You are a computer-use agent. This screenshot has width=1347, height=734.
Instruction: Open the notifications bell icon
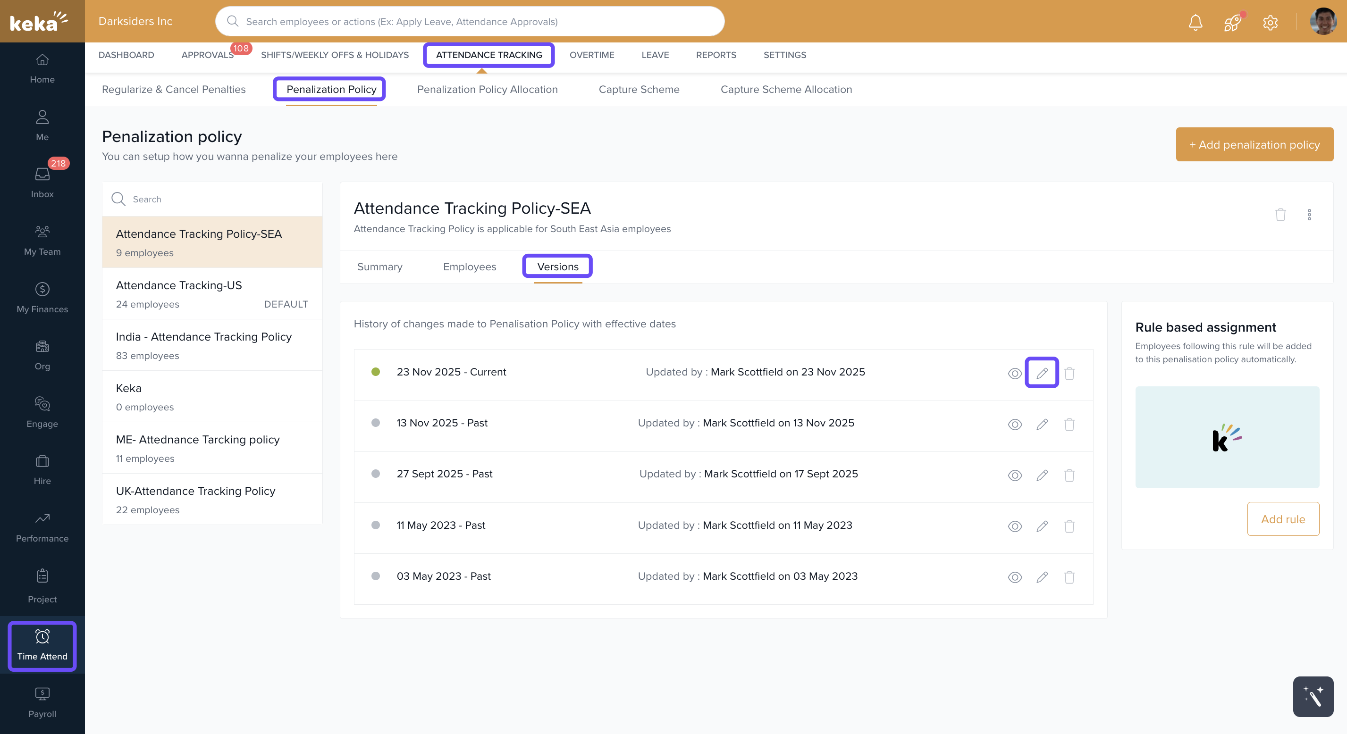1195,22
